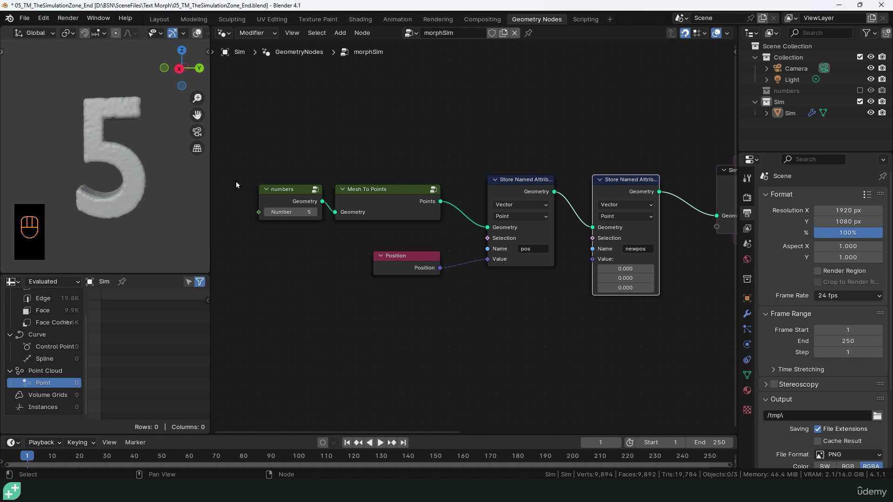Select the Move/Grab tool icon
Viewport: 893px width, 502px height.
pos(197,115)
